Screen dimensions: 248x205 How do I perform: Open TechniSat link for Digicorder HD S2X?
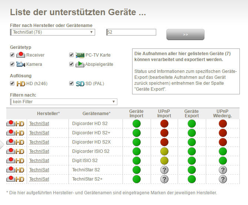click(x=39, y=142)
